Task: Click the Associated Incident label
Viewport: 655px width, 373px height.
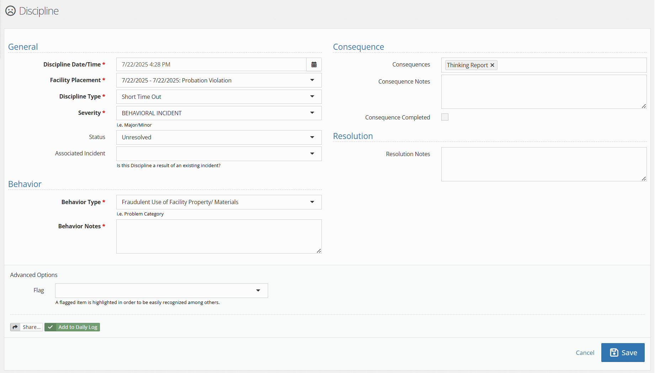Action: (80, 153)
